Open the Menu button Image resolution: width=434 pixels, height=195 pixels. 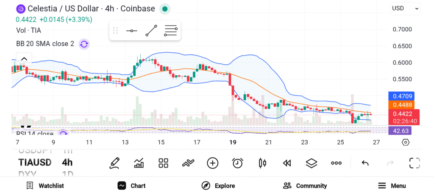pyautogui.click(x=392, y=186)
